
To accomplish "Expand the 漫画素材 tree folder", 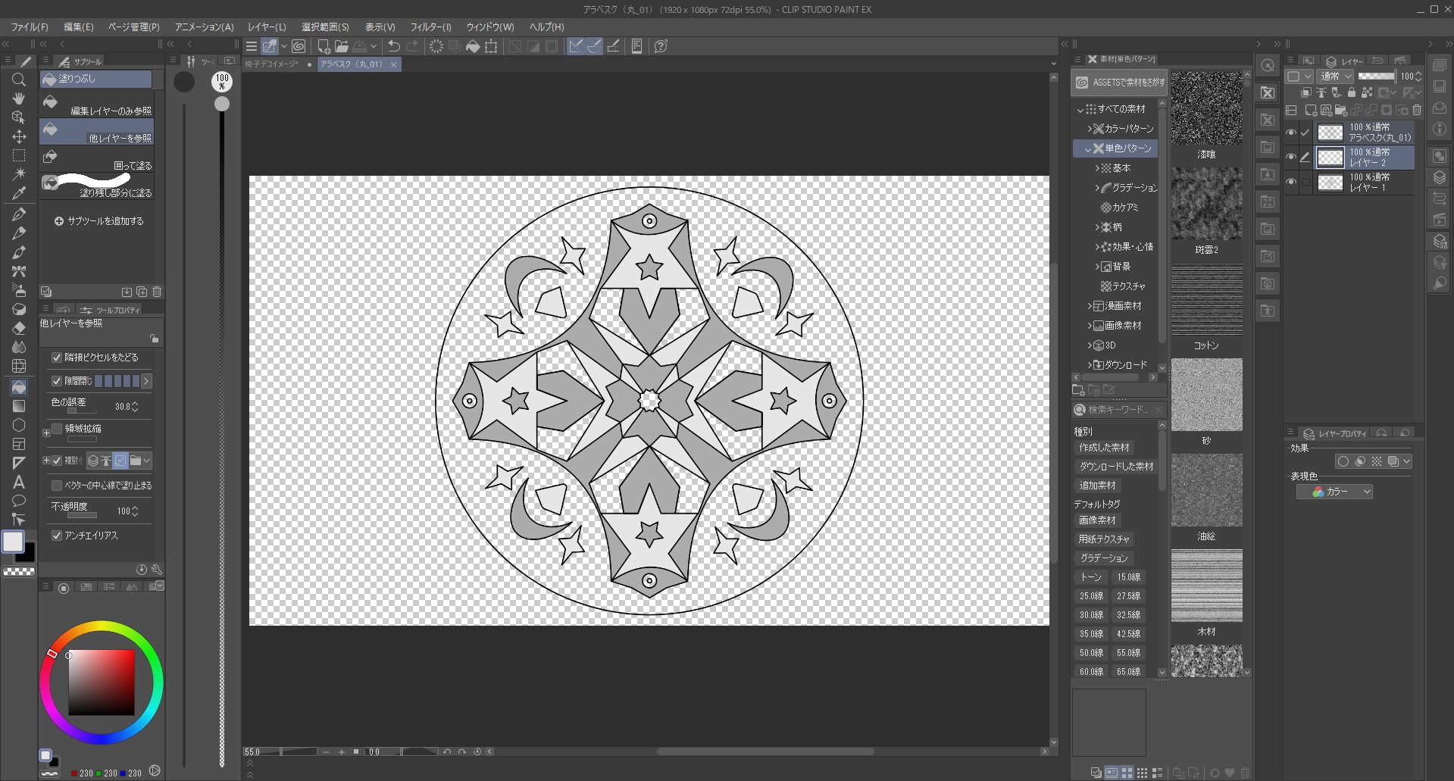I will (x=1090, y=306).
